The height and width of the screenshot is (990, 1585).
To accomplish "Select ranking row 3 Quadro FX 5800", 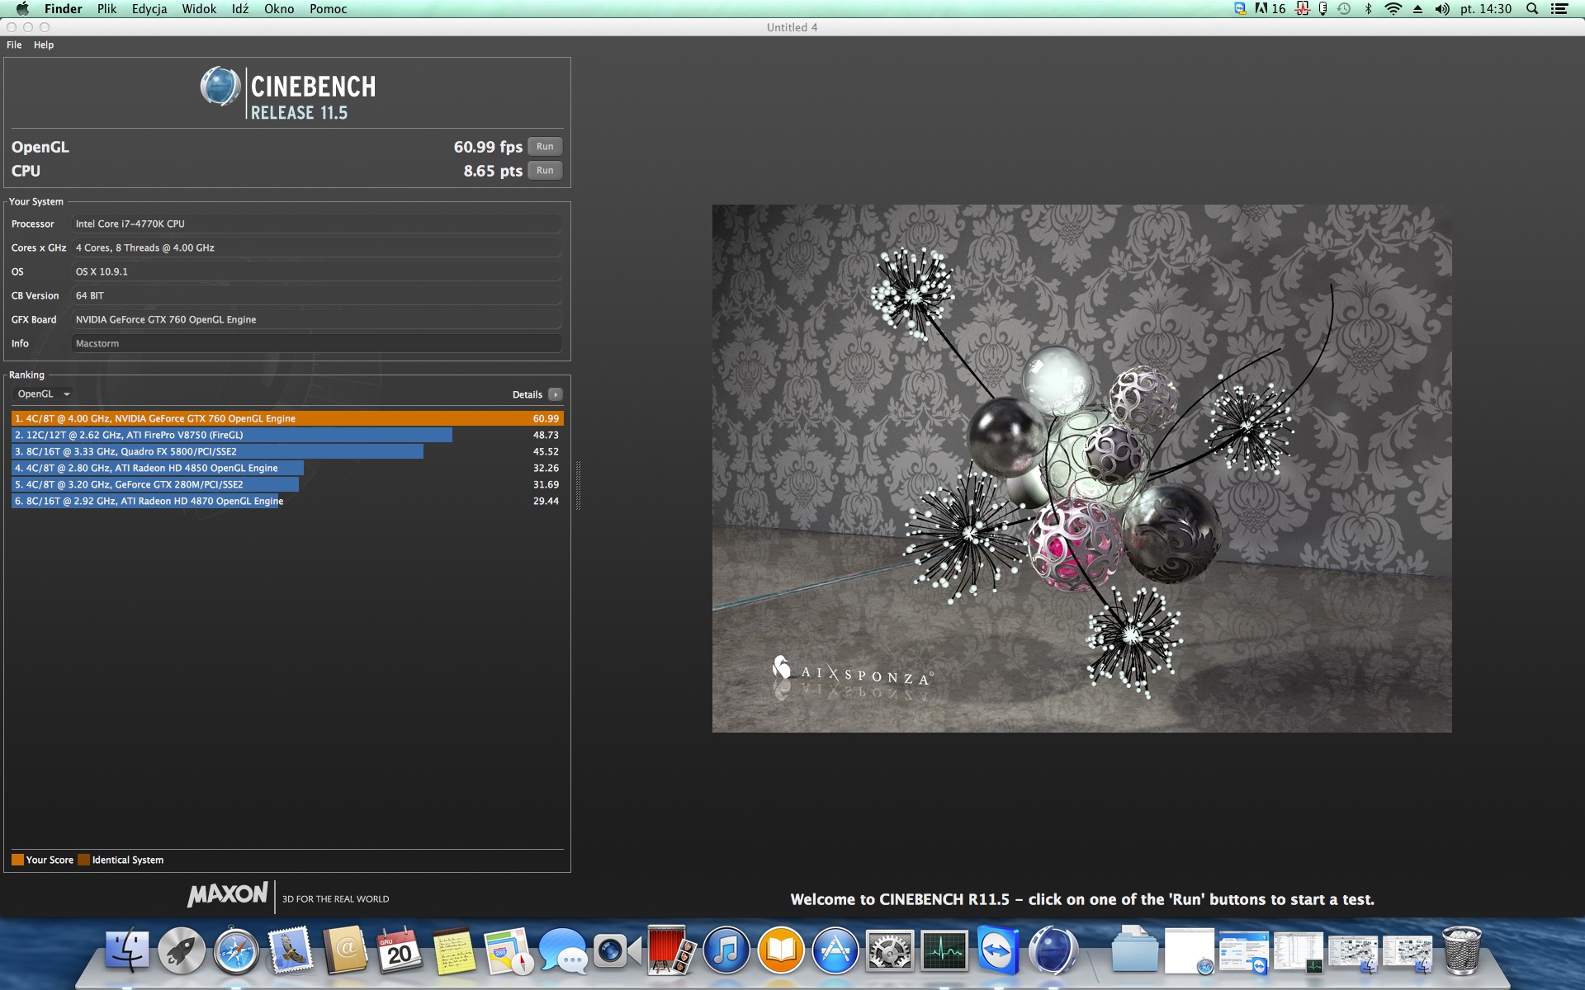I will 287,451.
